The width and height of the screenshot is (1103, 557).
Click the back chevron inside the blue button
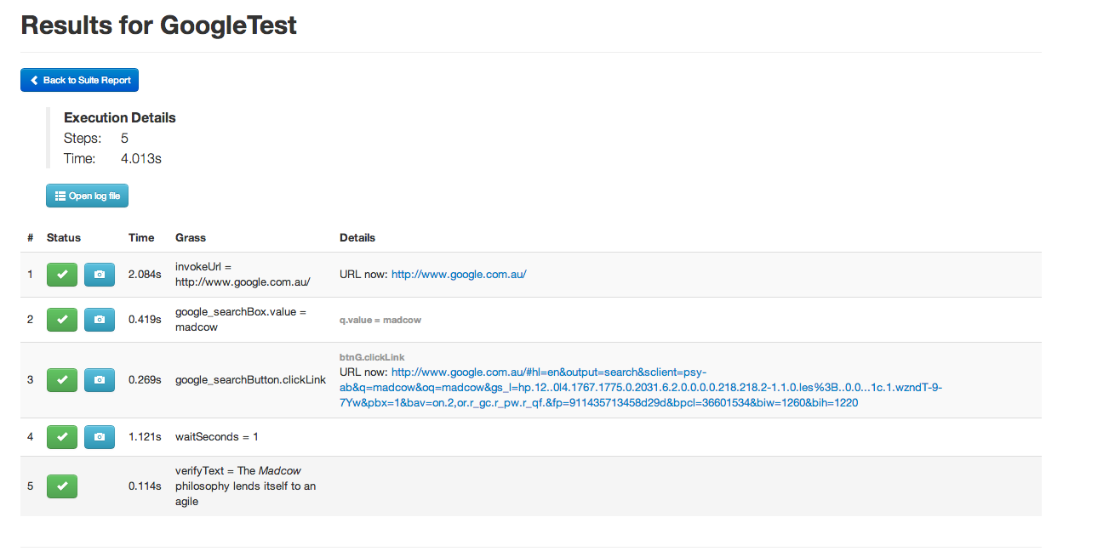pyautogui.click(x=34, y=79)
